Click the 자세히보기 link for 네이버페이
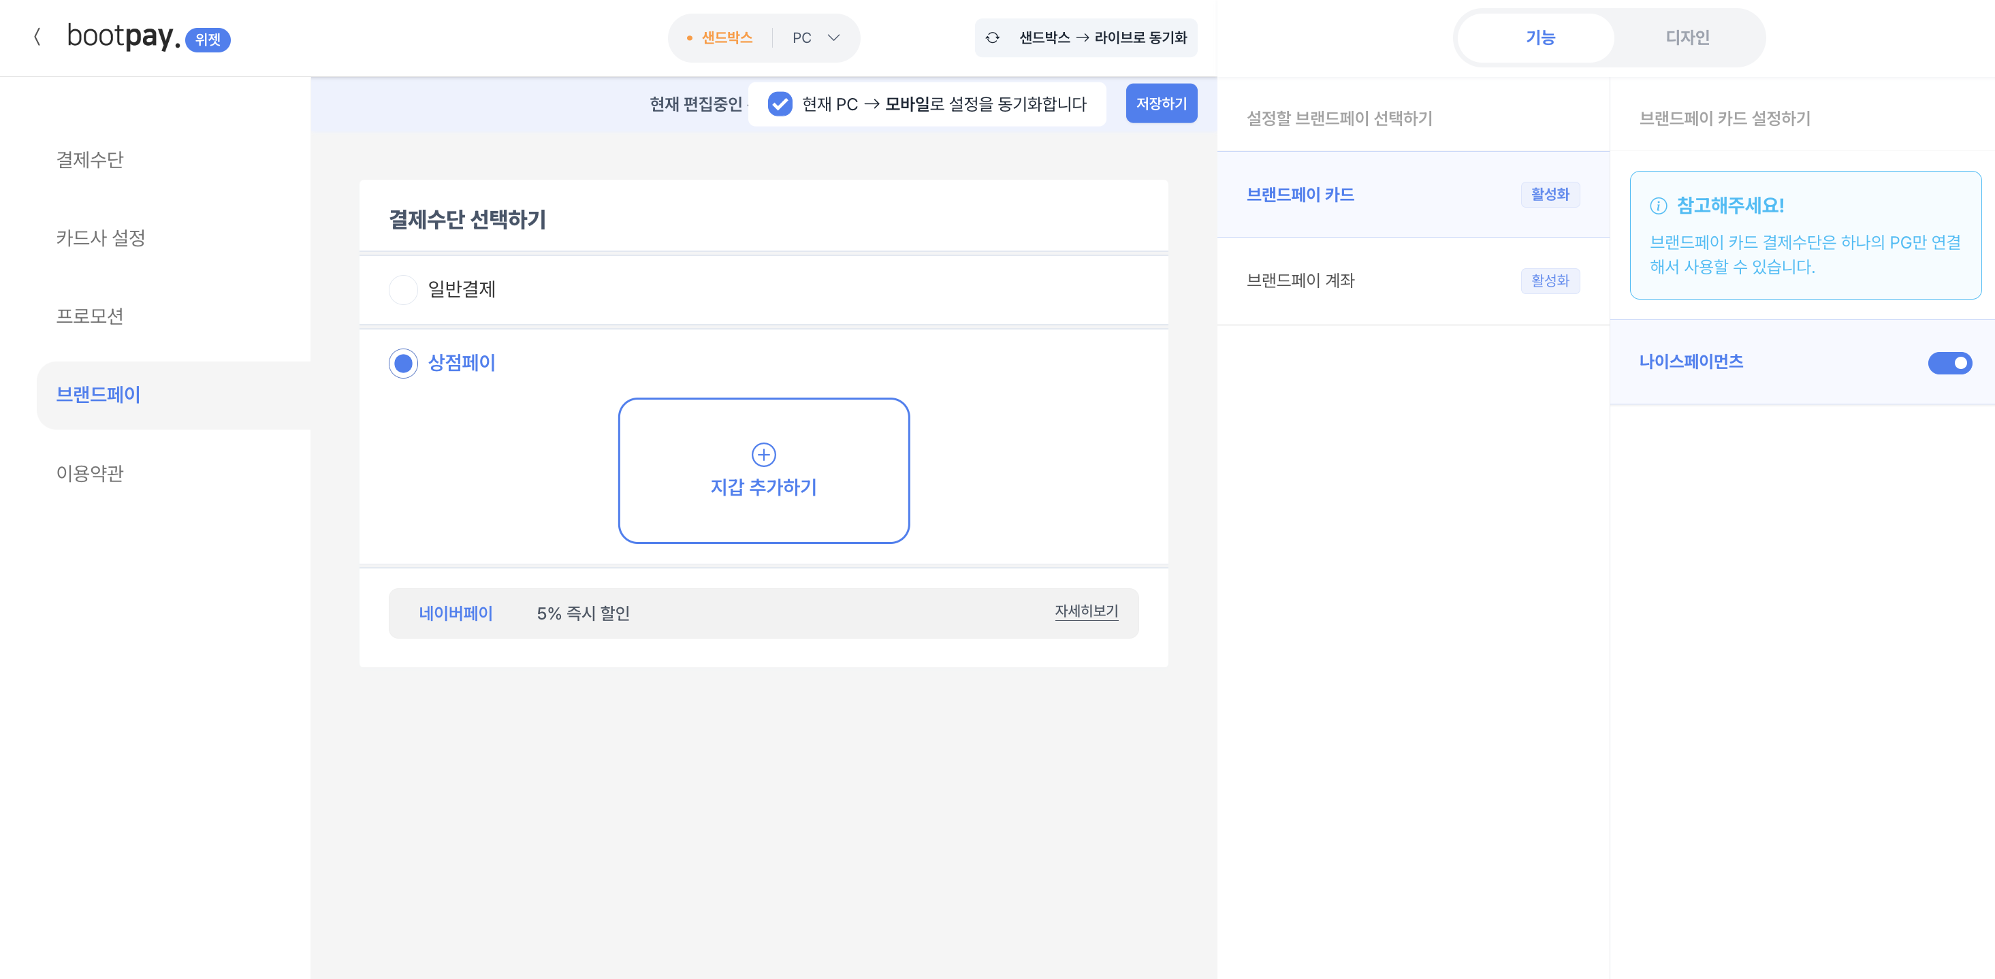The height and width of the screenshot is (979, 1995). tap(1086, 612)
